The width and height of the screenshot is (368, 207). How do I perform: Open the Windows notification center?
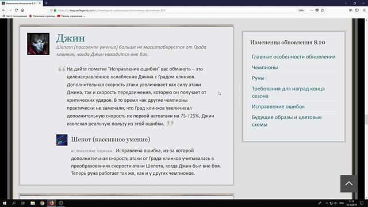pyautogui.click(x=362, y=203)
